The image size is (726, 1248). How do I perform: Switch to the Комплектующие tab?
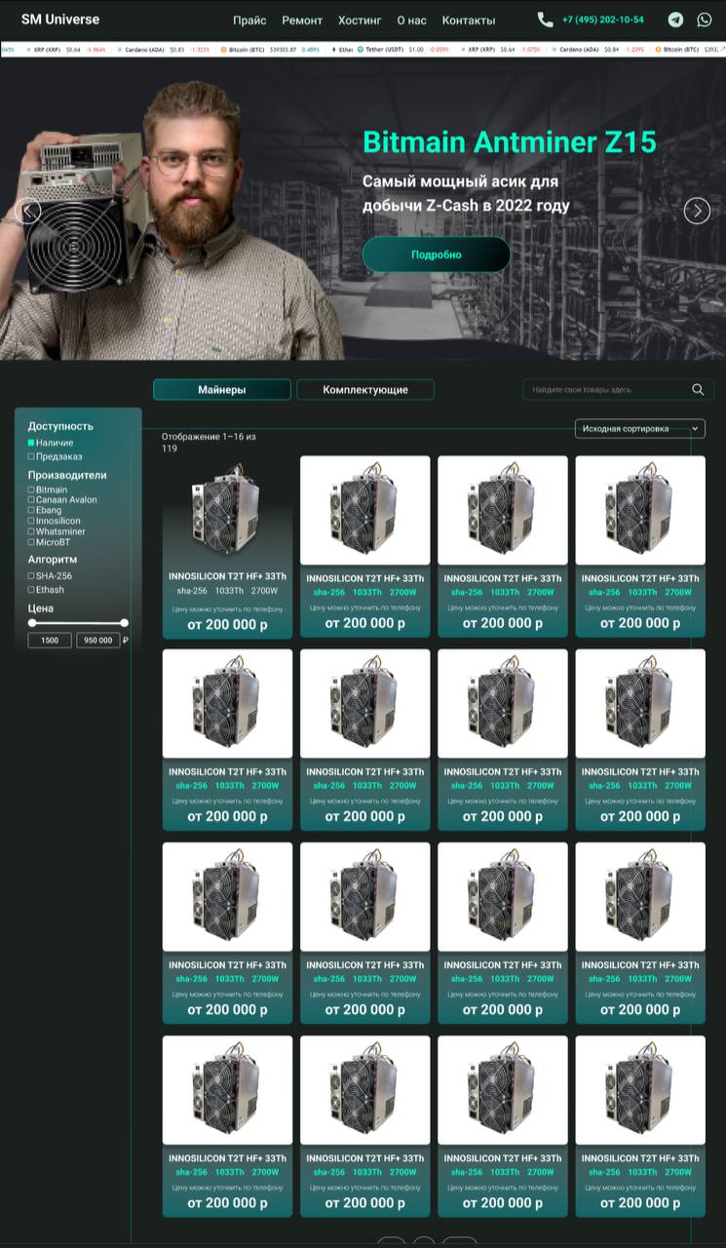tap(365, 390)
